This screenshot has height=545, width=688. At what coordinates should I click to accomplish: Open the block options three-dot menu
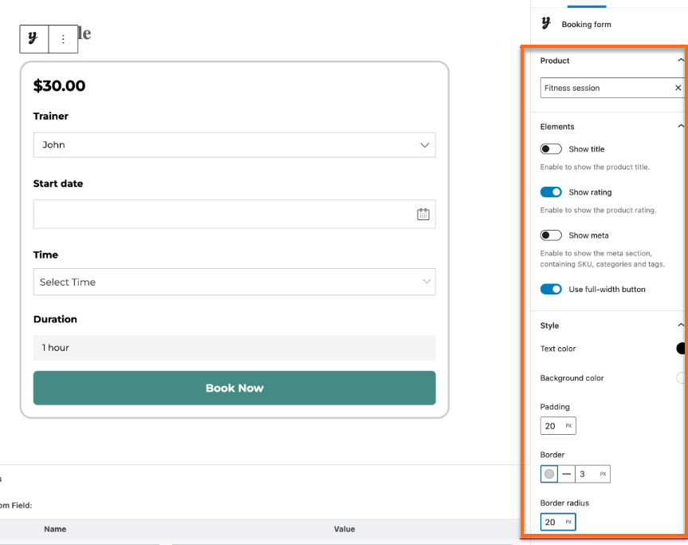(62, 38)
